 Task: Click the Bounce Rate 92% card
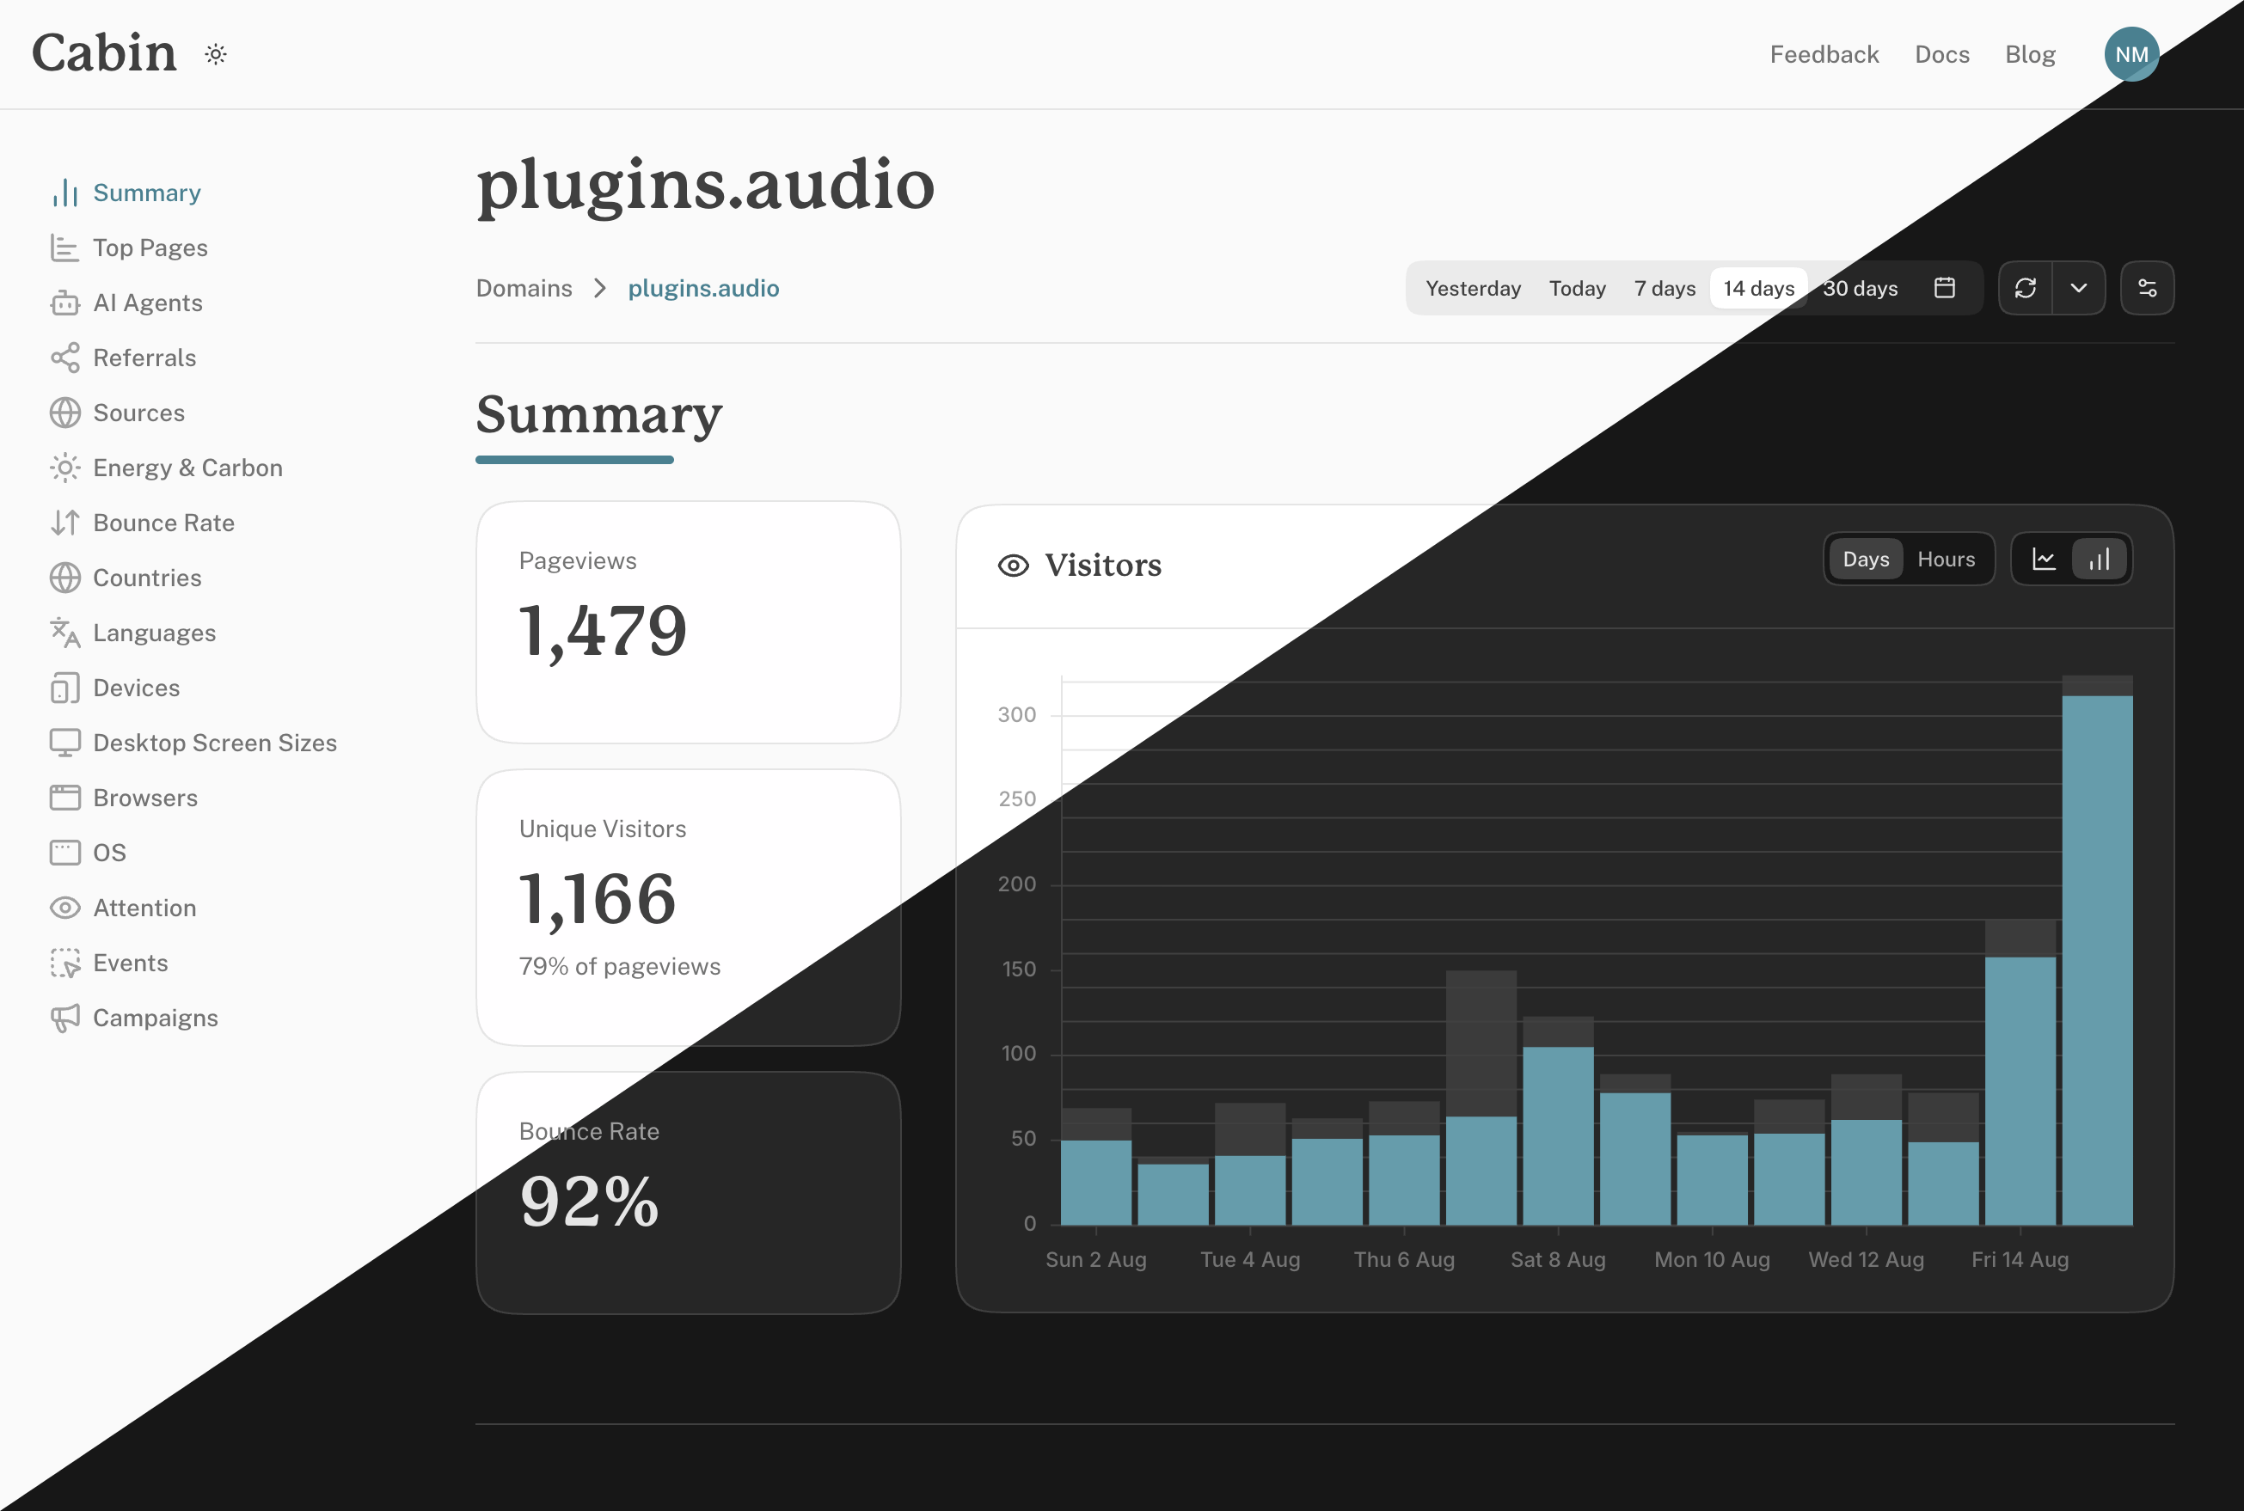point(688,1192)
